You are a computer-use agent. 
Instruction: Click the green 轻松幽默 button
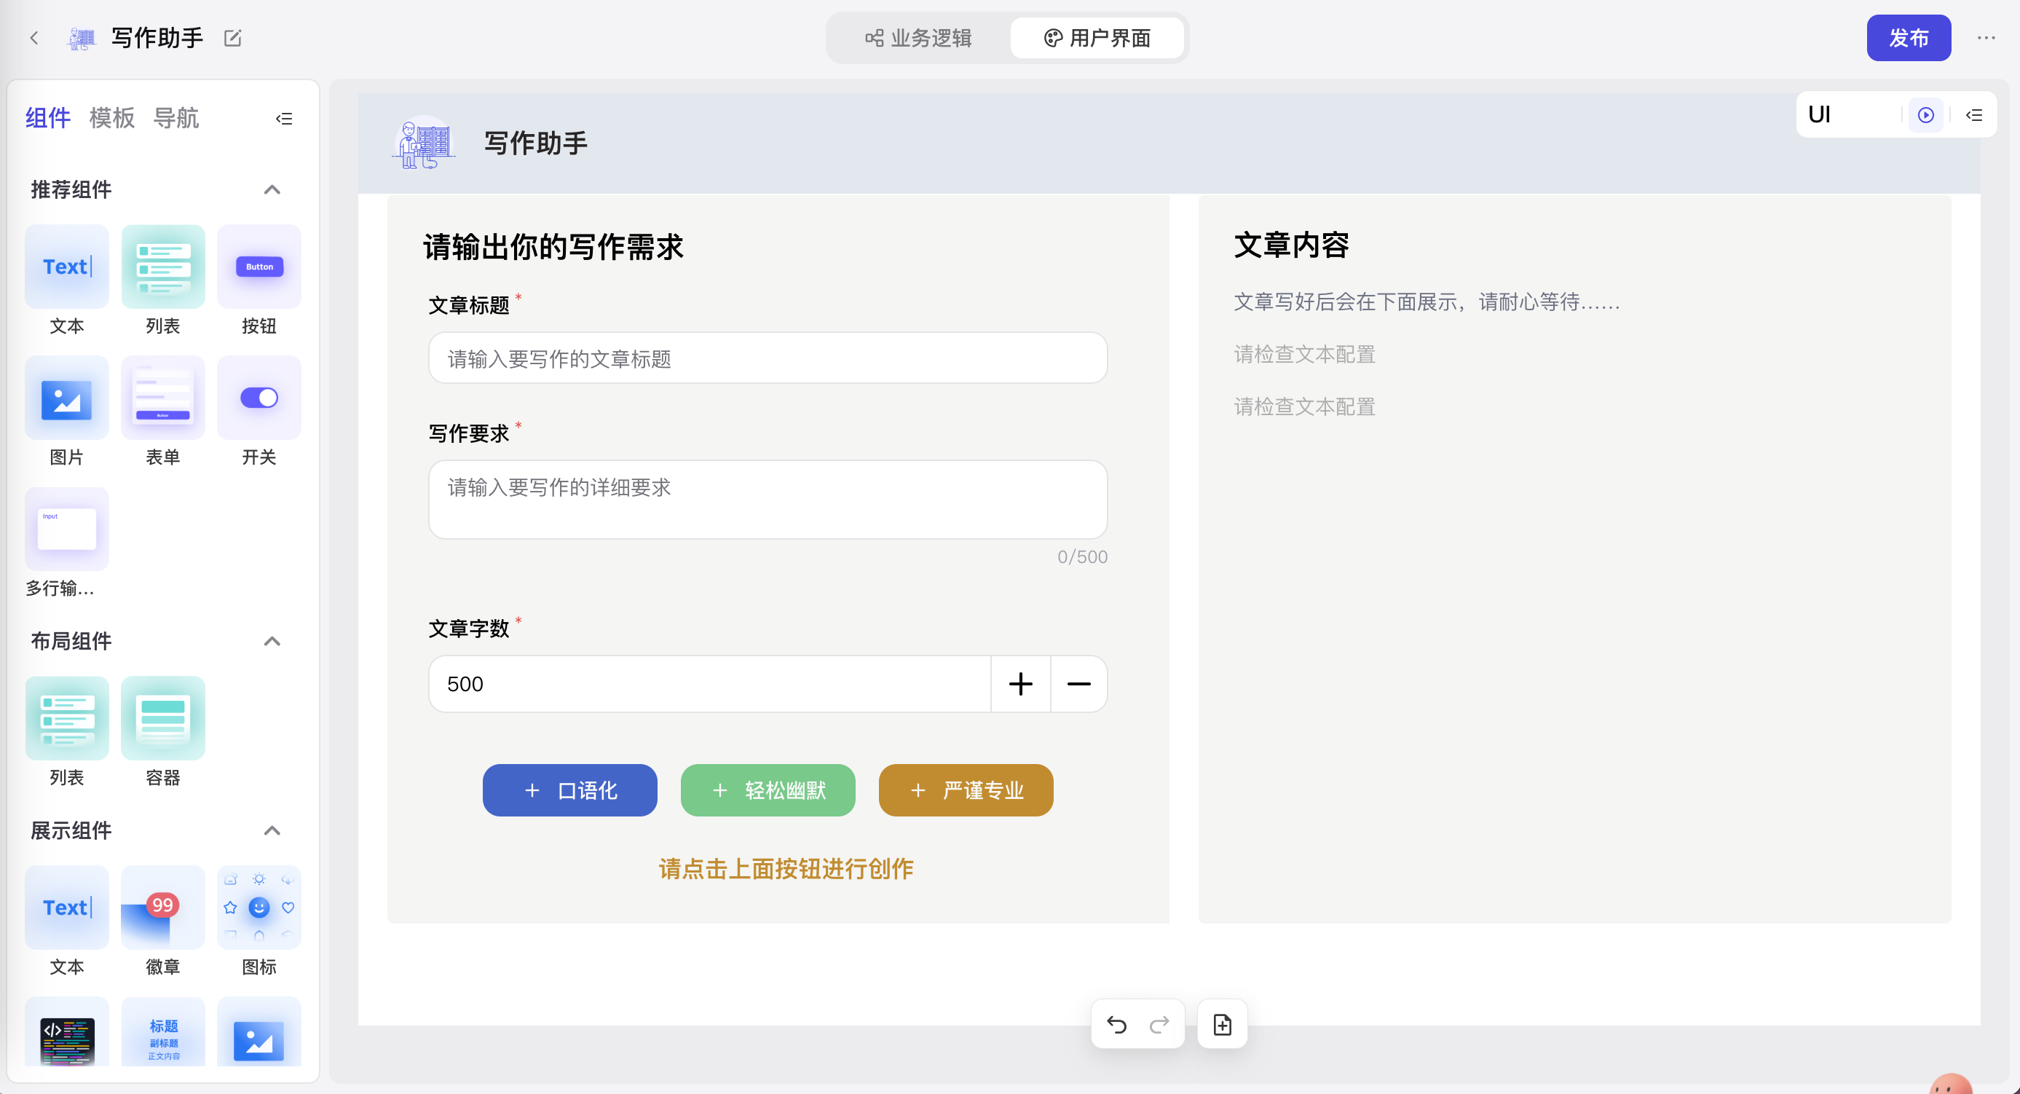click(x=767, y=790)
